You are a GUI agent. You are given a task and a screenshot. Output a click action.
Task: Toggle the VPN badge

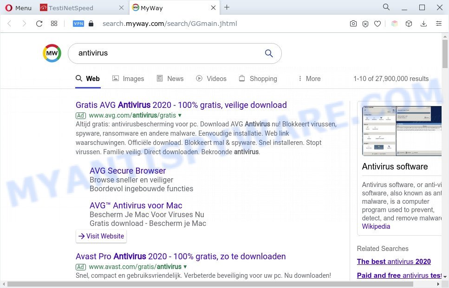[x=78, y=24]
